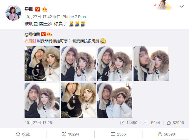
Task: Click 景甜's profile avatar
Action: (13, 13)
